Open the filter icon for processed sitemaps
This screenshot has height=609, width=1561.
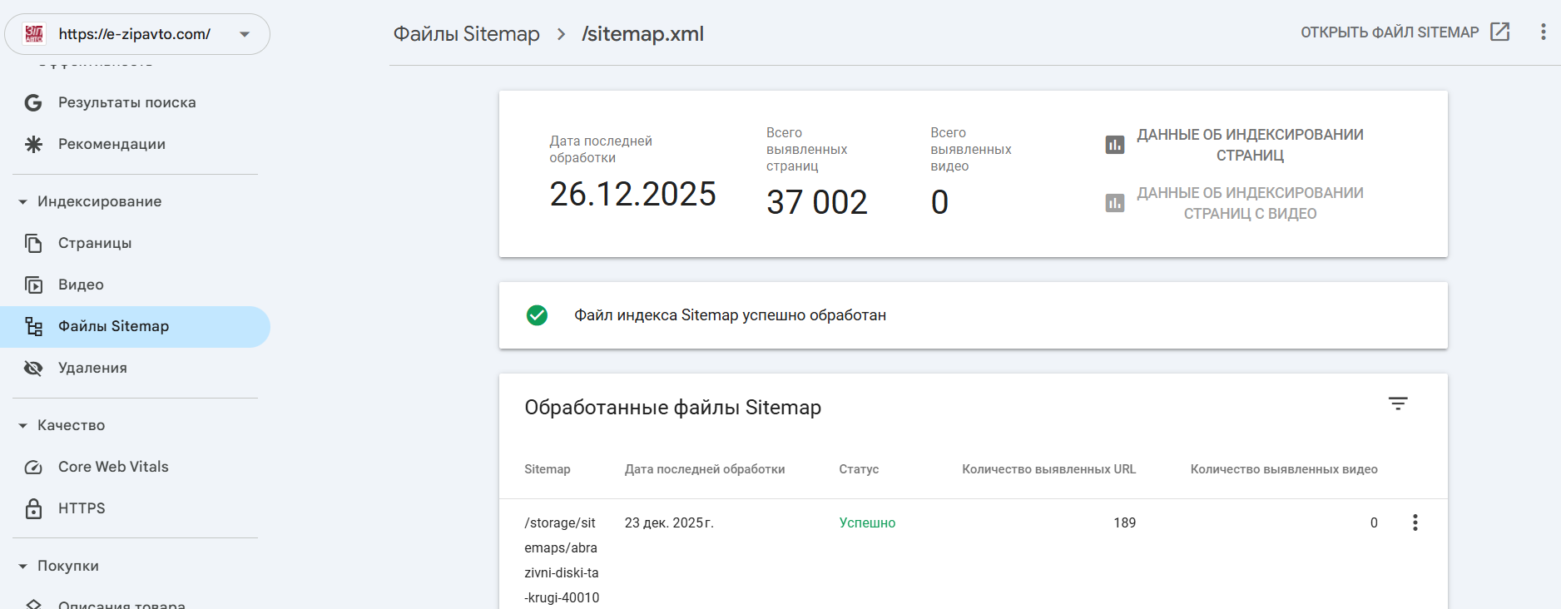1398,404
